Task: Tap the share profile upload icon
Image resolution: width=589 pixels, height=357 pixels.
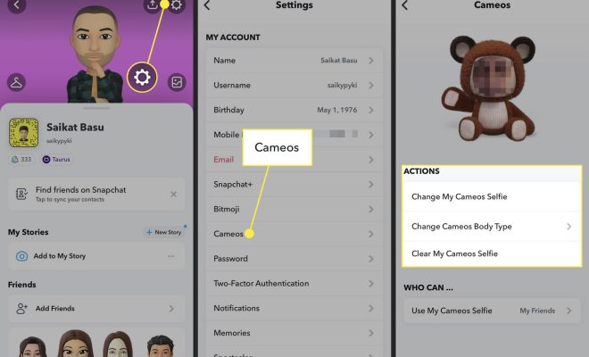Action: tap(152, 4)
